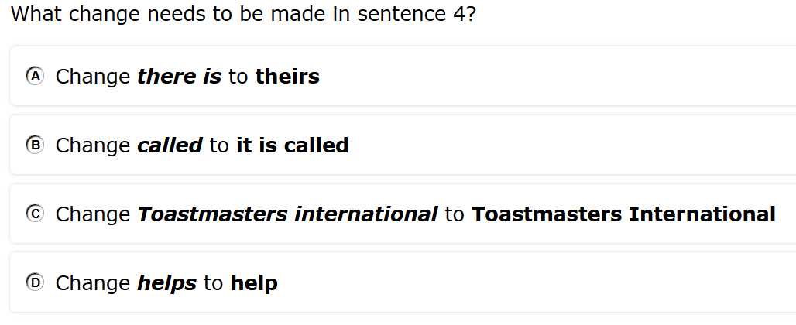The width and height of the screenshot is (796, 325).
Task: Click the word 'Change' in option C
Action: tap(93, 214)
